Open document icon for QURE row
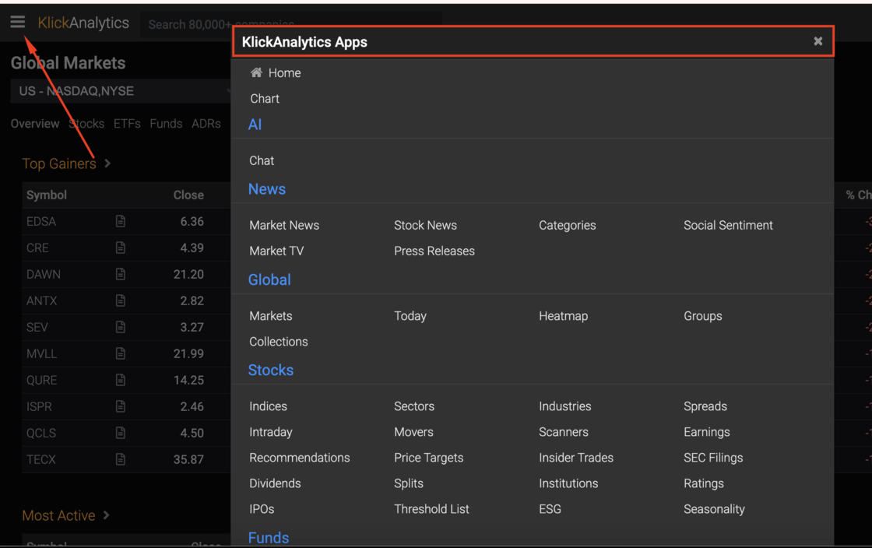 point(120,380)
